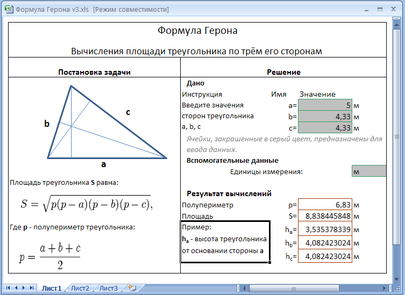
Task: Click the semi-perimeter result cell p=
Action: click(x=325, y=205)
